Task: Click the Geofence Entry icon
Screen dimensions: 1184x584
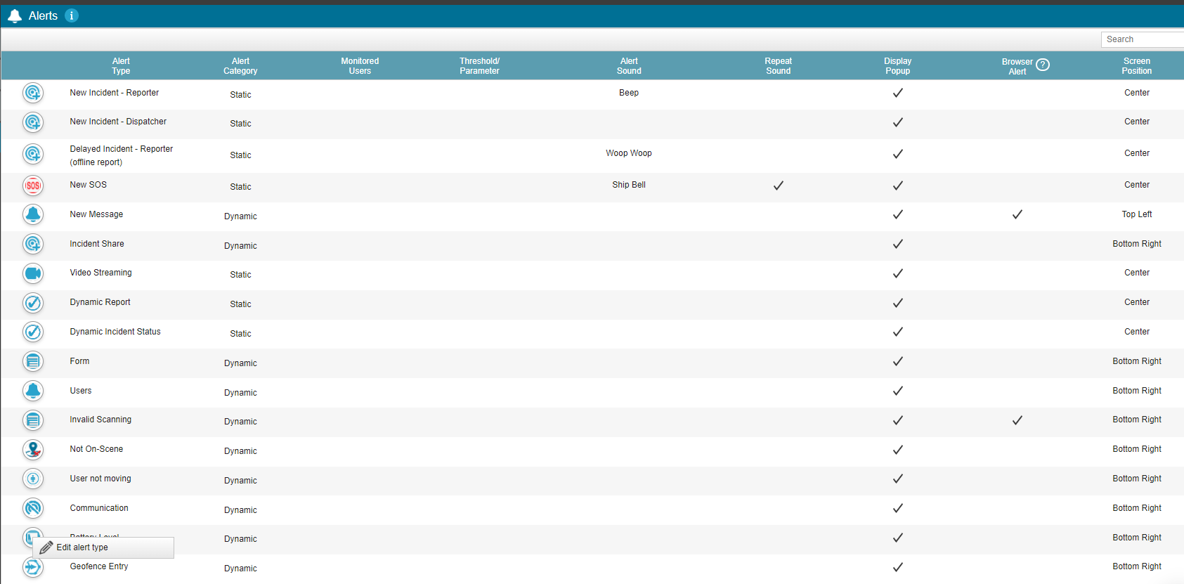Action: (x=33, y=567)
